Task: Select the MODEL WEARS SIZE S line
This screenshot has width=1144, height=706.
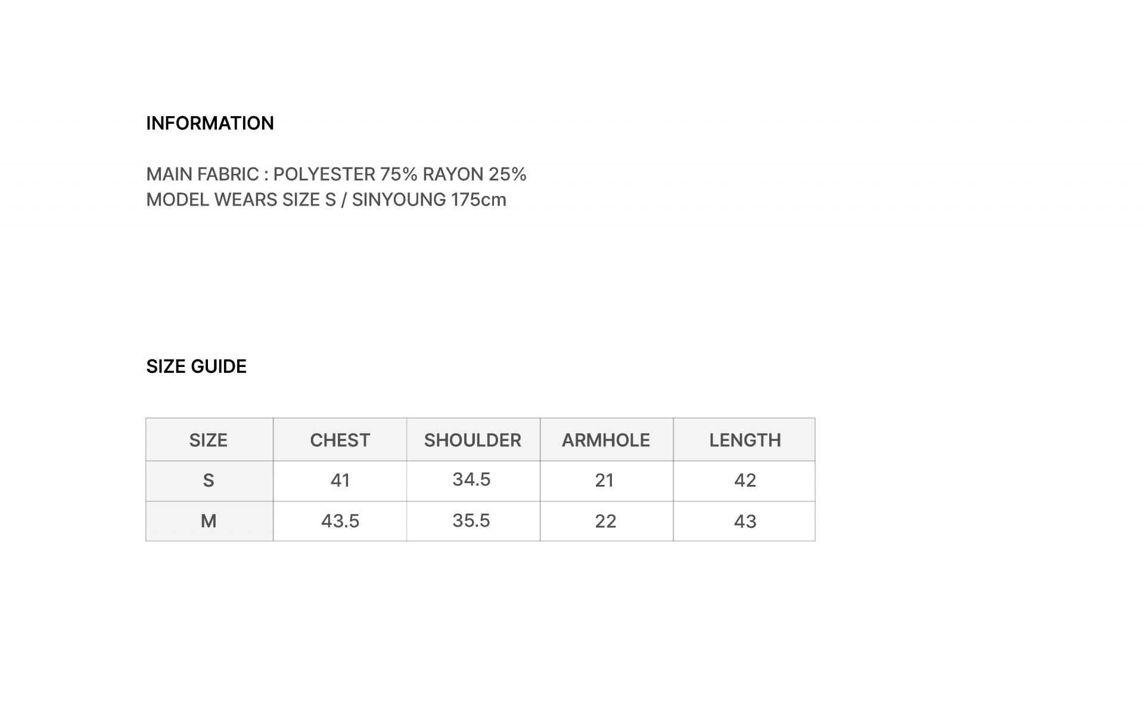Action: pos(326,200)
